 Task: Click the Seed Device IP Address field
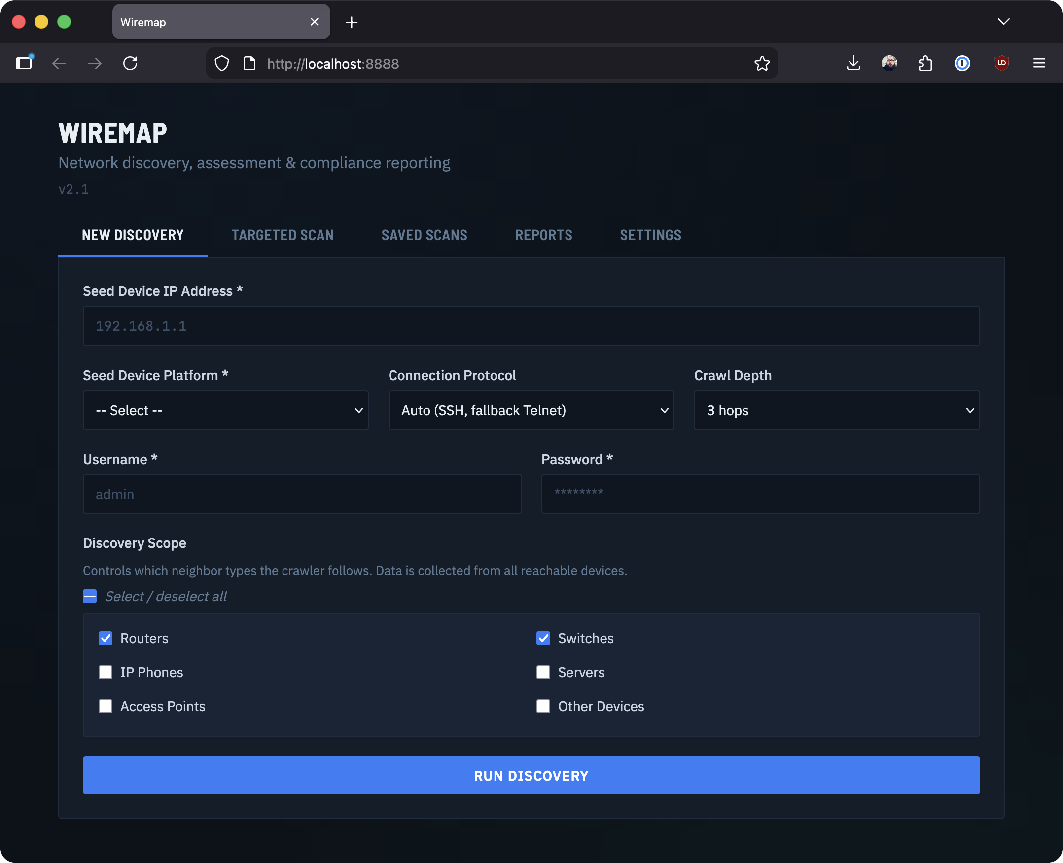click(531, 325)
